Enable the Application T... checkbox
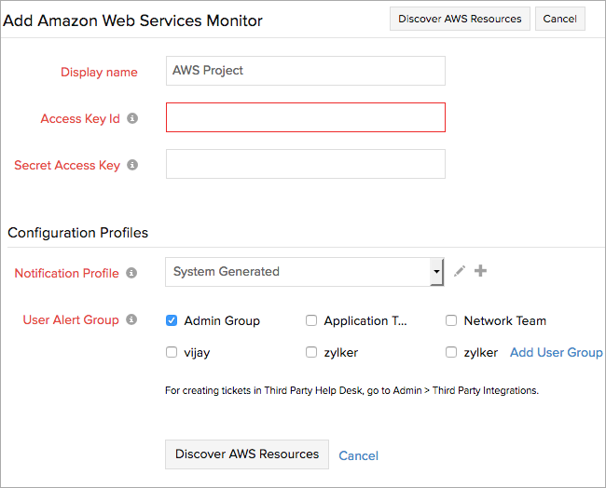Screen dimensions: 606x488 (311, 320)
